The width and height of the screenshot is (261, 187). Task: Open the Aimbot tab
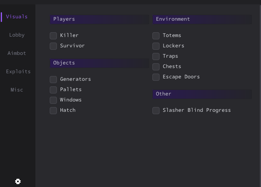17,53
